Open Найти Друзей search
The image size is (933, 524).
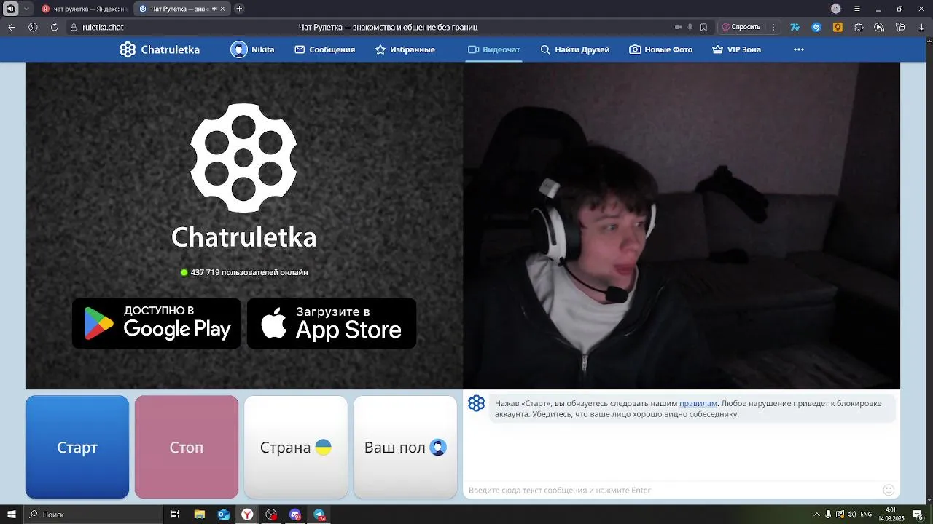[574, 49]
